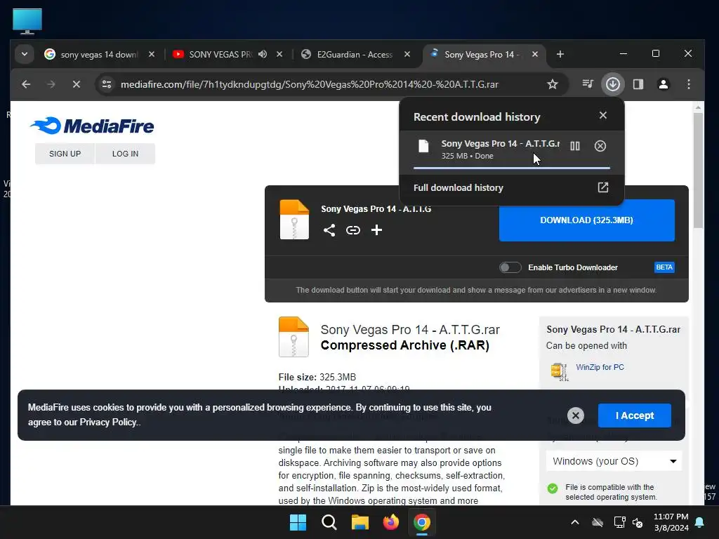The image size is (719, 539).
Task: Click the WinZip application icon
Action: coord(560,371)
